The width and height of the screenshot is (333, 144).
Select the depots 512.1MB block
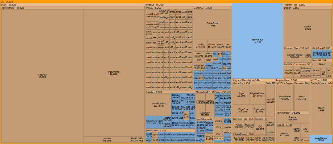pyautogui.click(x=284, y=135)
